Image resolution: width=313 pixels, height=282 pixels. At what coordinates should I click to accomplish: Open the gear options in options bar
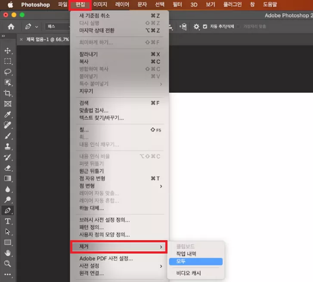(x=196, y=26)
